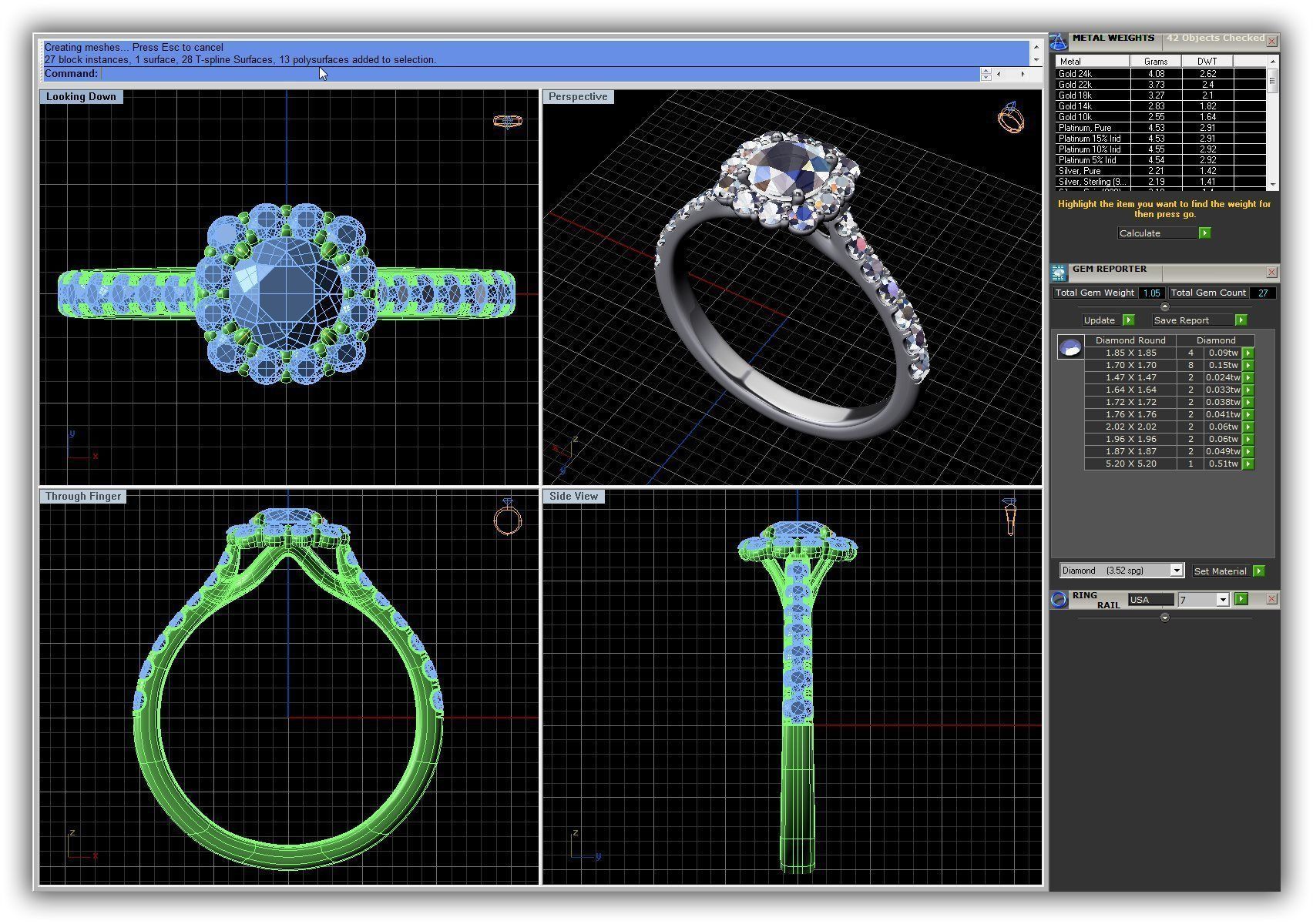Click the Metal column header
The height and width of the screenshot is (924, 1313).
point(1092,62)
